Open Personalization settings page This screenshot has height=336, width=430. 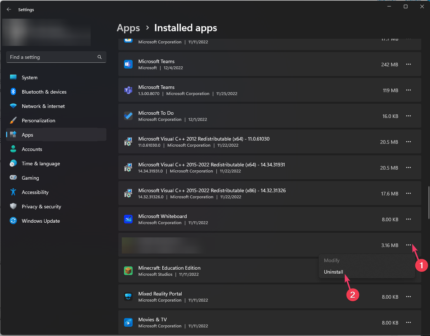(x=56, y=120)
